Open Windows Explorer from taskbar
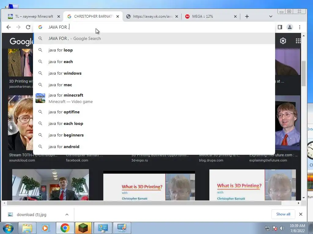The width and height of the screenshot is (313, 234). tap(27, 228)
